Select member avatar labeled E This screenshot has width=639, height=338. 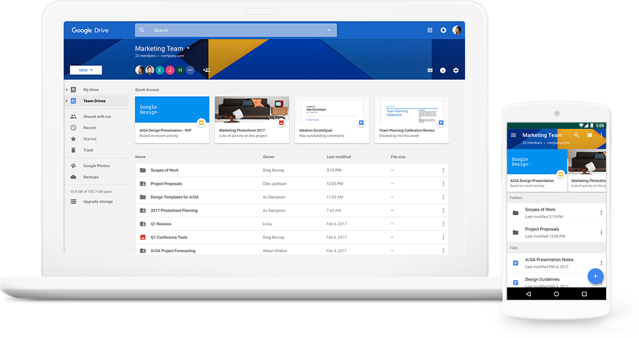click(x=159, y=70)
